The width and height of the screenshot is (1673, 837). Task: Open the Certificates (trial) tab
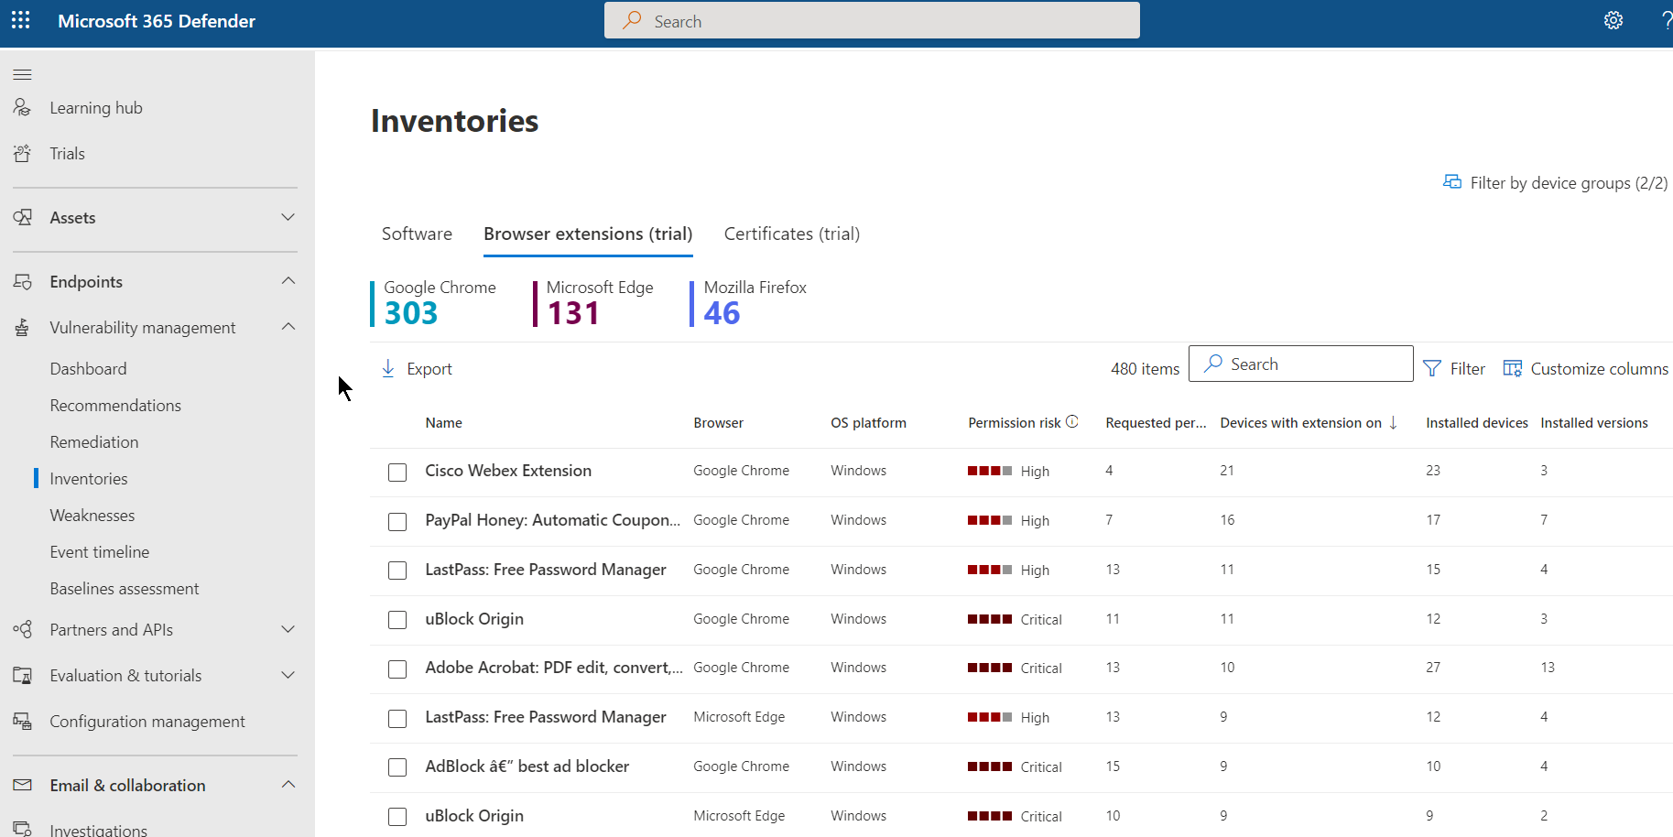pyautogui.click(x=791, y=234)
